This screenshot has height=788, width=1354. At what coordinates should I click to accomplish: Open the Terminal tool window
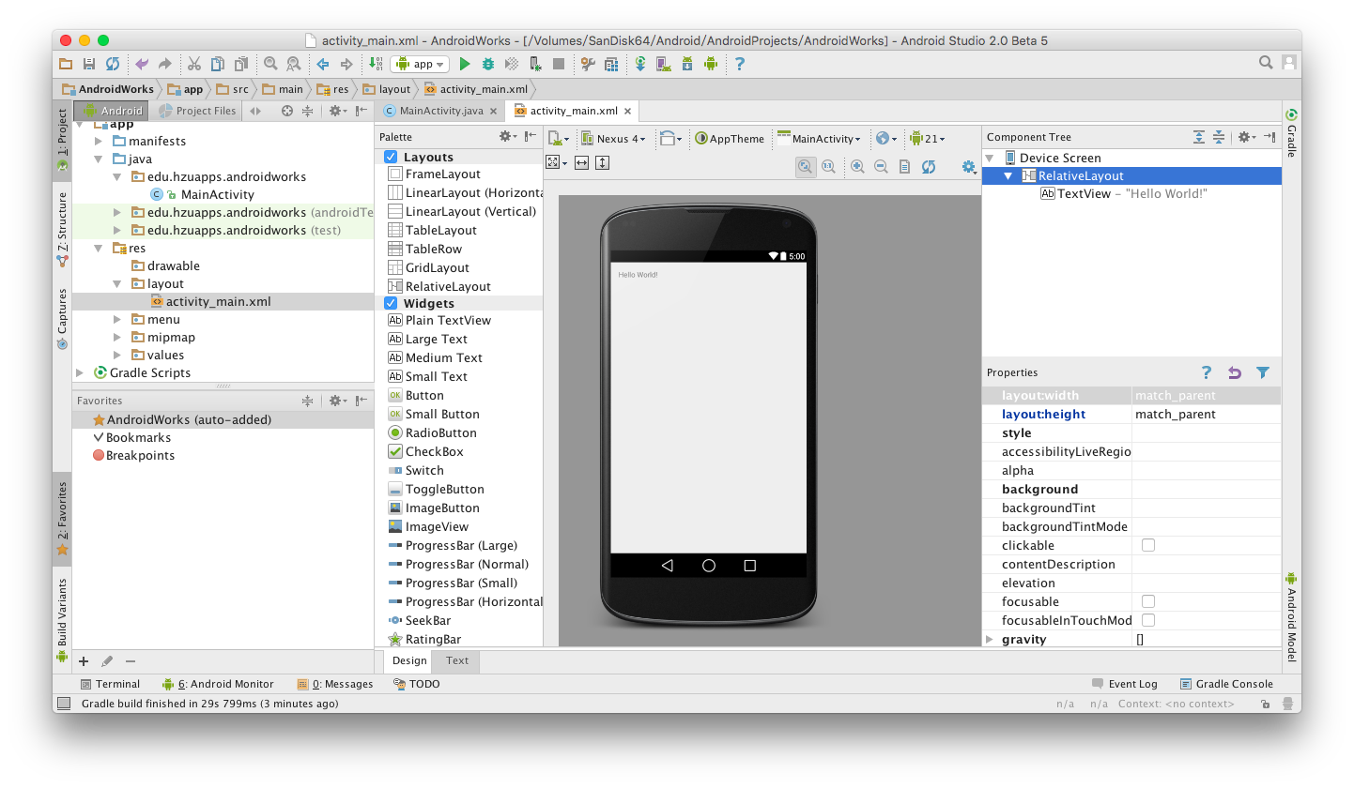click(110, 684)
